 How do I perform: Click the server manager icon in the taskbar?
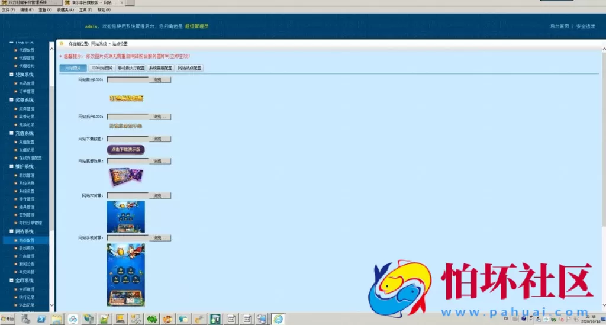tap(26, 319)
